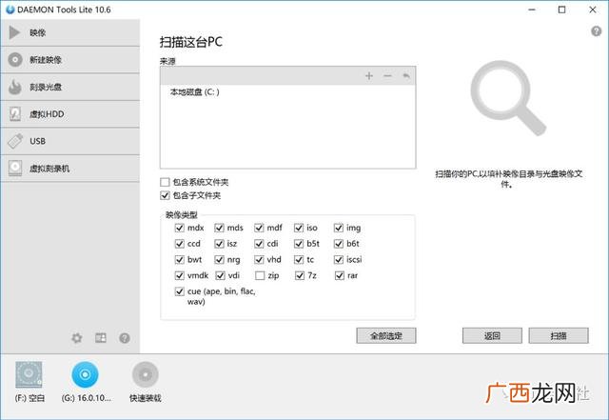Uncheck the mdf image type
Viewport: 609px width, 420px height.
pos(259,228)
